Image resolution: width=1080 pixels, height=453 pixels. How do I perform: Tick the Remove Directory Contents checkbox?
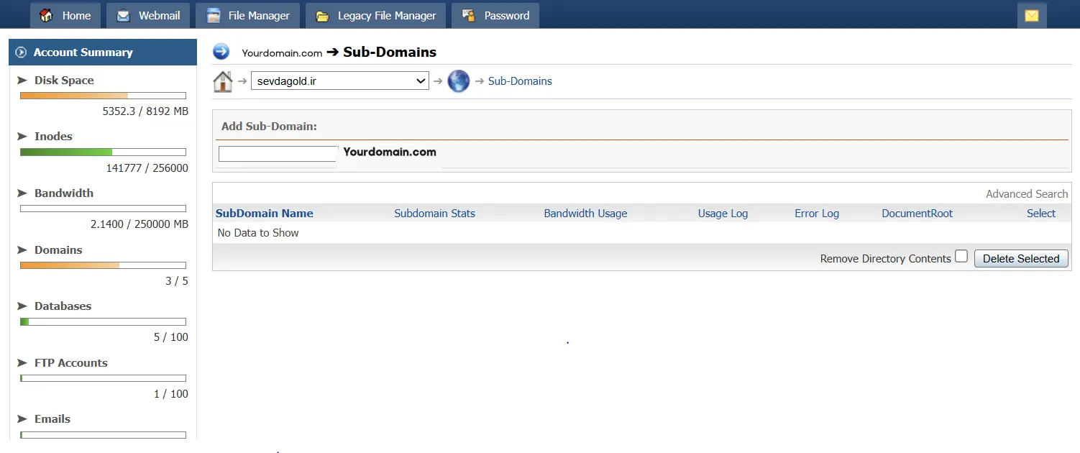[x=961, y=257]
